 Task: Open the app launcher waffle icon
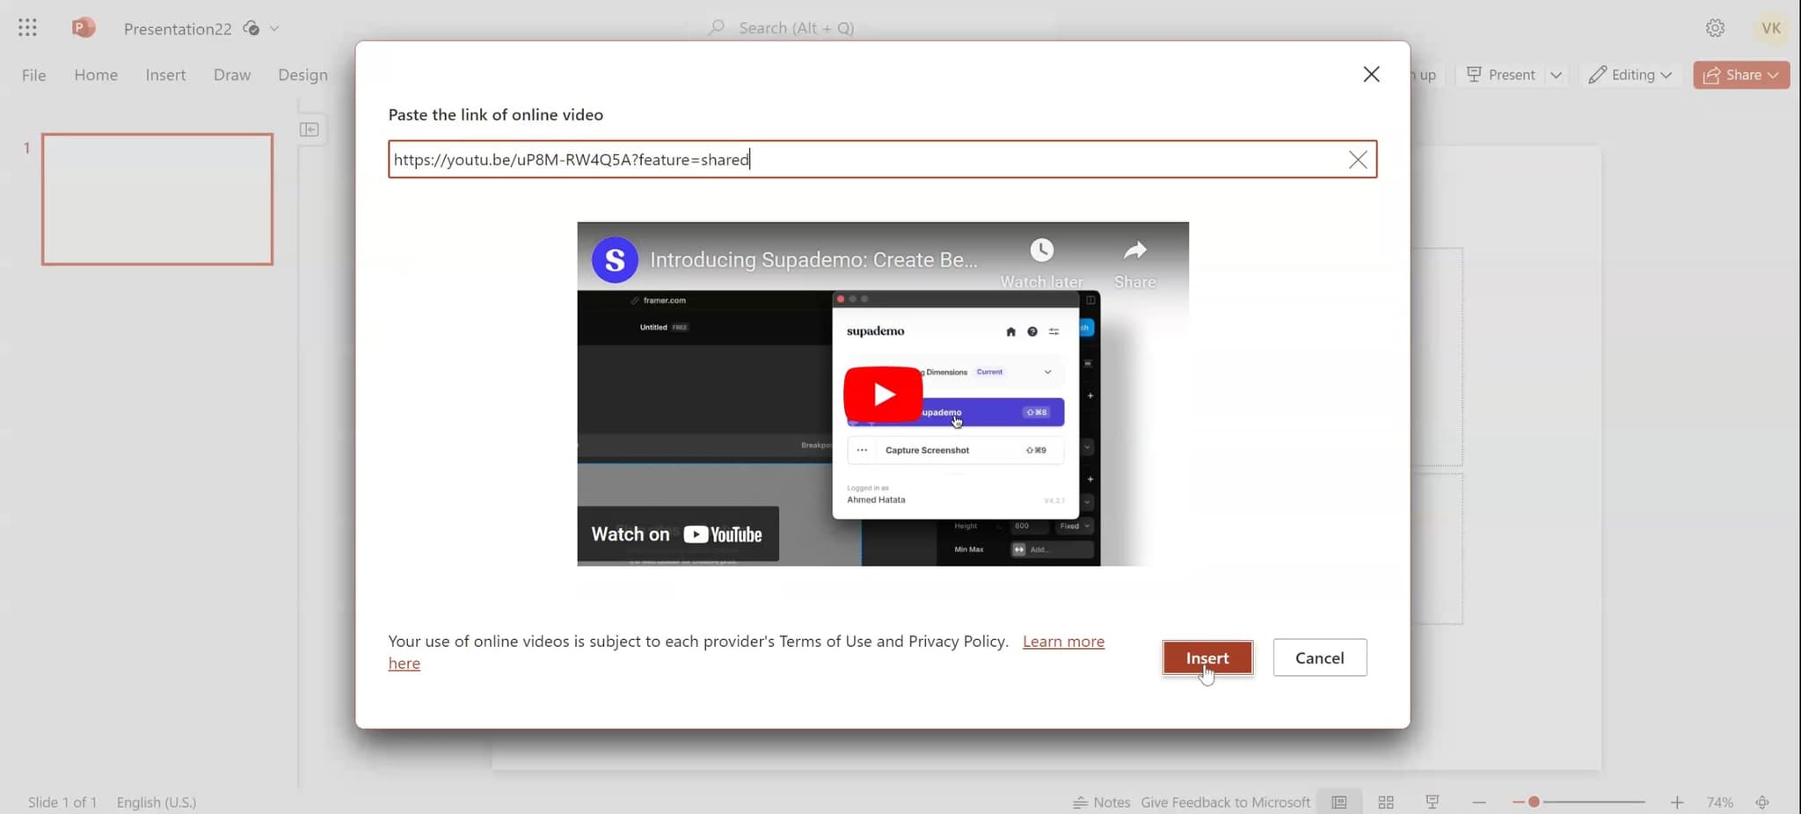[27, 27]
